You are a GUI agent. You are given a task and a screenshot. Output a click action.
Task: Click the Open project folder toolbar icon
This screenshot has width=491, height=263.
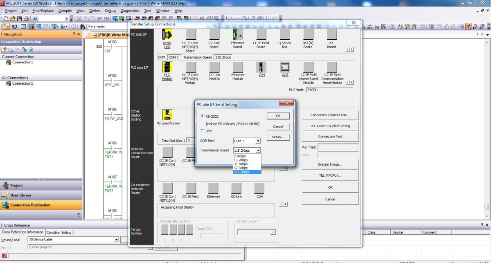(13, 19)
